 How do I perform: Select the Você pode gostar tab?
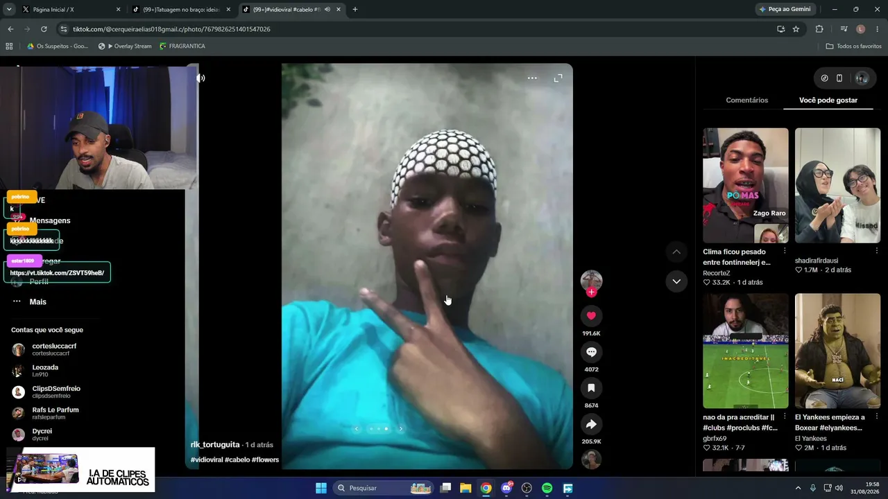pyautogui.click(x=828, y=100)
